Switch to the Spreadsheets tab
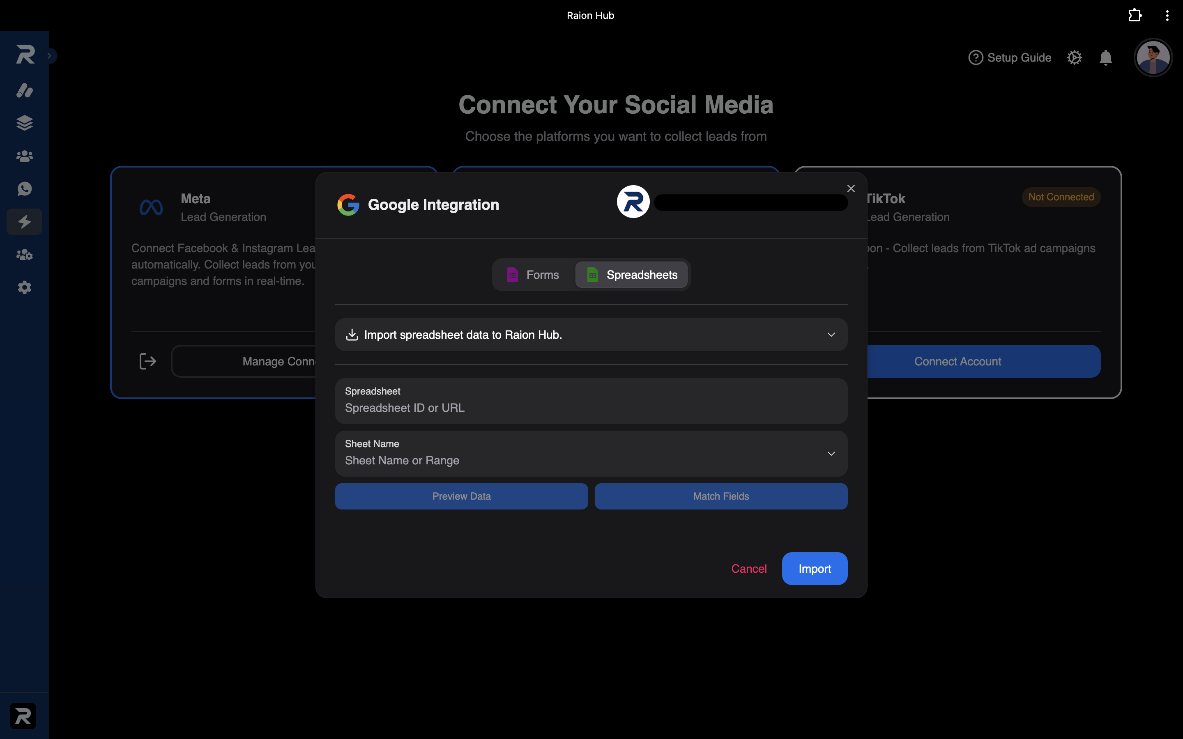Viewport: 1183px width, 739px height. pyautogui.click(x=631, y=275)
